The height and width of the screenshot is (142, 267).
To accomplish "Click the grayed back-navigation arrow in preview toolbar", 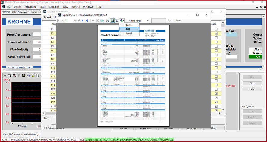I will click(93, 20).
